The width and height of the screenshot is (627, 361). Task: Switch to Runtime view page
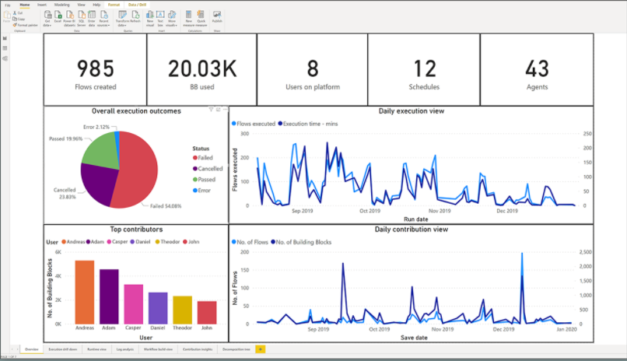(x=96, y=349)
